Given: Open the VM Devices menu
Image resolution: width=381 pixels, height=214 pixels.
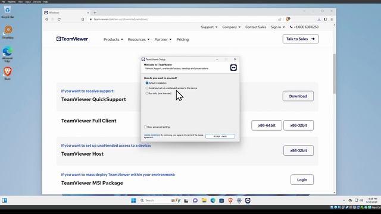Looking at the screenshot, I should pyautogui.click(x=37, y=2).
